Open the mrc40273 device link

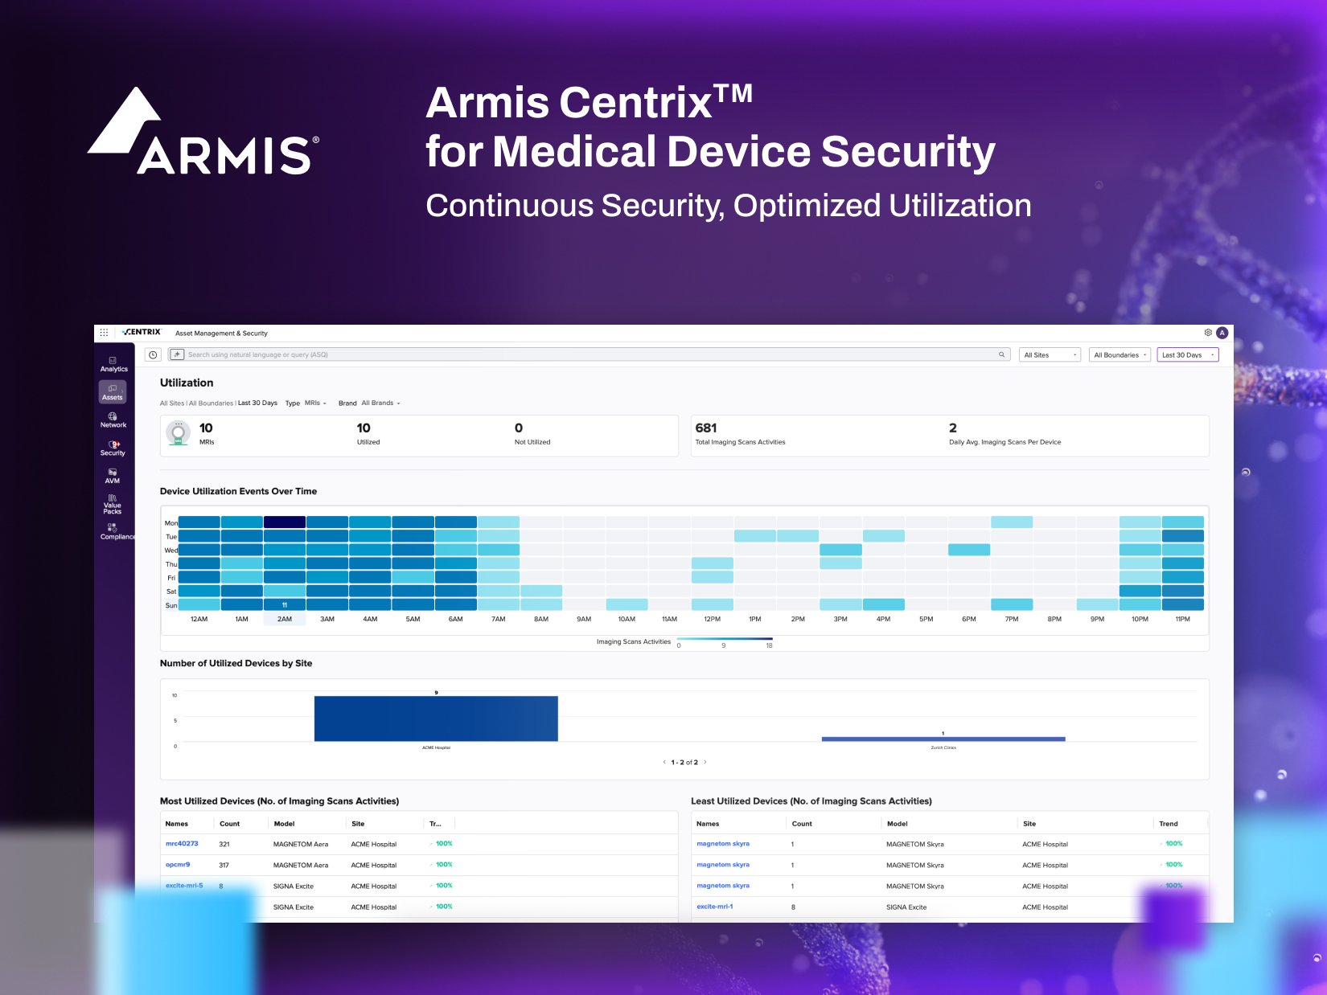[x=182, y=844]
